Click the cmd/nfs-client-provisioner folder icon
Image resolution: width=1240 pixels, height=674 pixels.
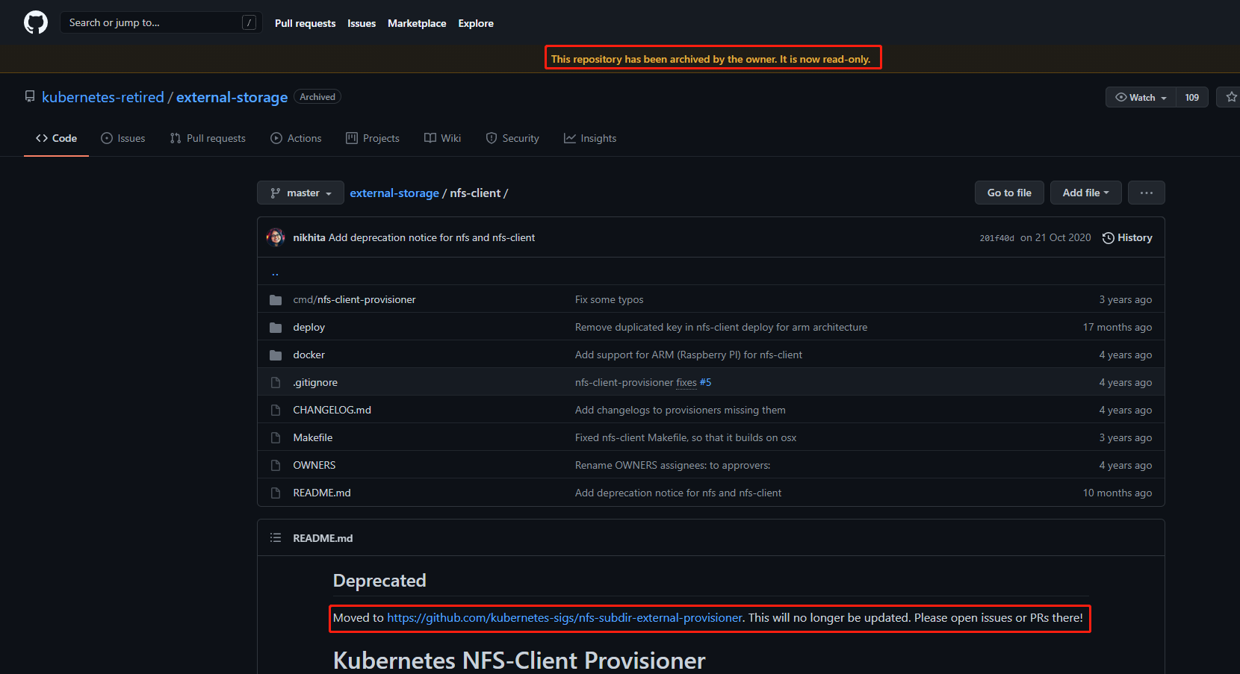click(x=276, y=300)
